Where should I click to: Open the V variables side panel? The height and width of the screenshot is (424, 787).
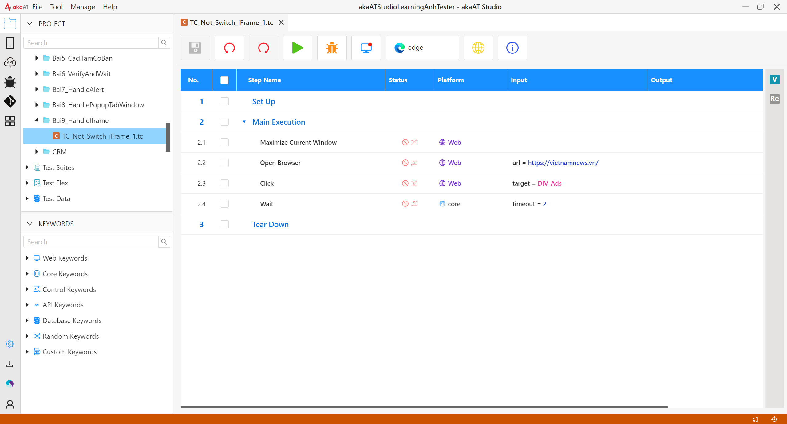(775, 80)
